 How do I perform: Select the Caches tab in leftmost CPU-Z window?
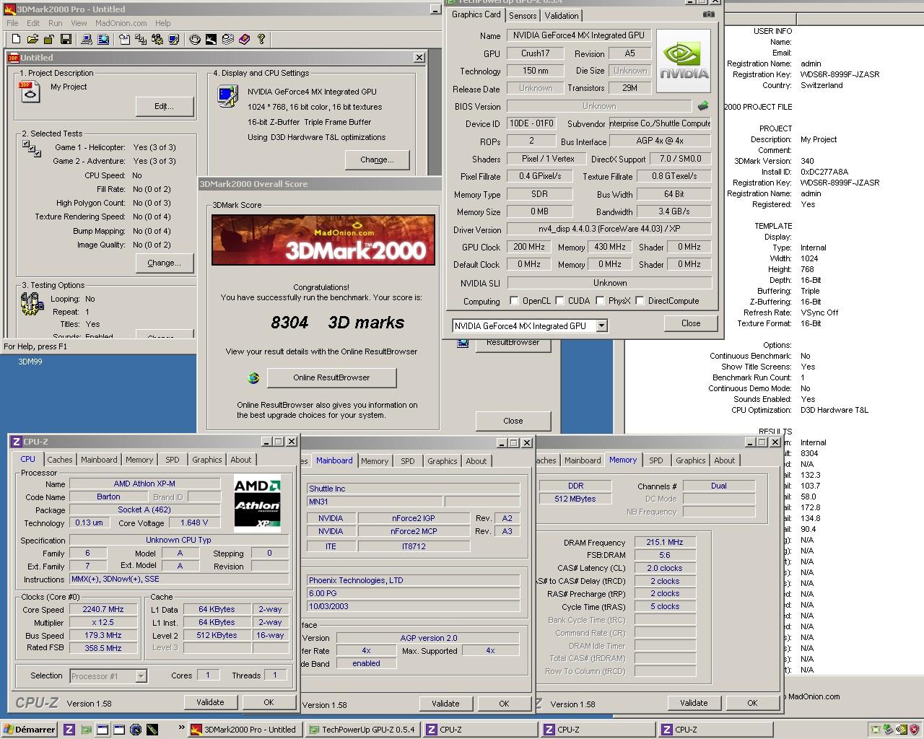click(x=60, y=460)
